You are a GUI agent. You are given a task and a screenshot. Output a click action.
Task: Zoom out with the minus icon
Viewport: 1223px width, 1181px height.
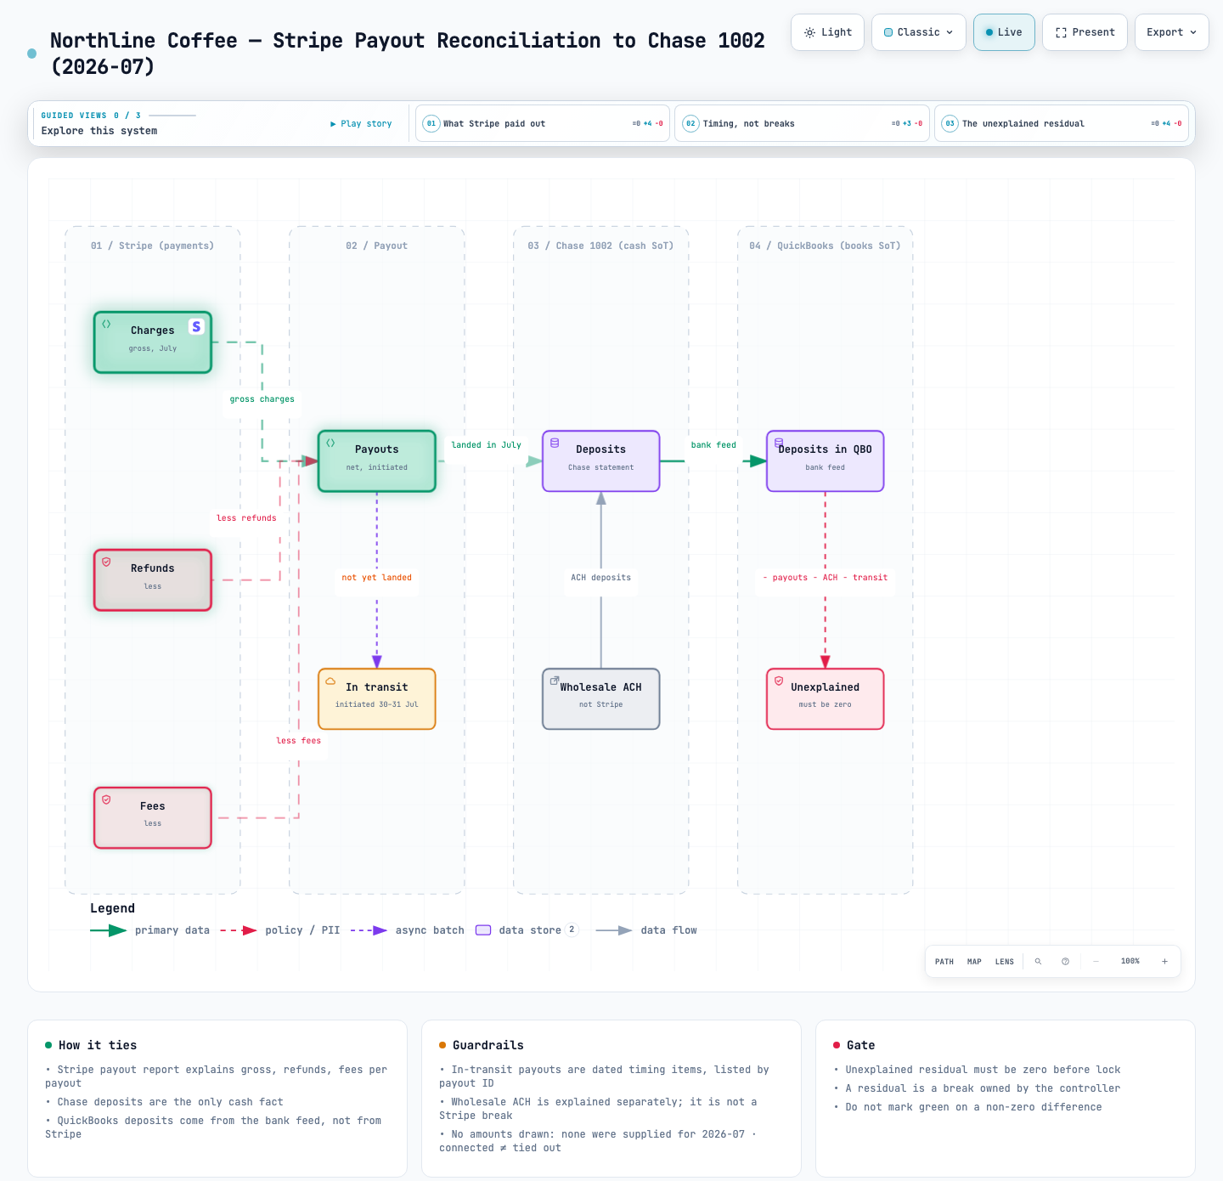[1096, 962]
